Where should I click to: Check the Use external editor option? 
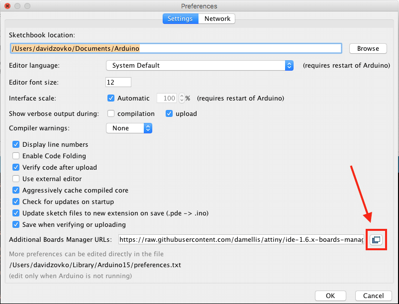(16, 179)
